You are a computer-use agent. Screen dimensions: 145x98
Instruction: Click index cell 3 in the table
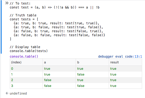(x=26, y=86)
